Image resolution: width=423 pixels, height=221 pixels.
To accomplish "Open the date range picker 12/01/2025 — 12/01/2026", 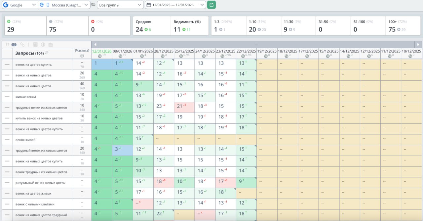I will (x=175, y=5).
